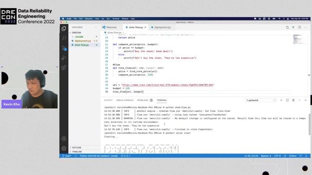Click the UTF-8 encoding status item
The height and width of the screenshot is (175, 312).
click(x=277, y=156)
